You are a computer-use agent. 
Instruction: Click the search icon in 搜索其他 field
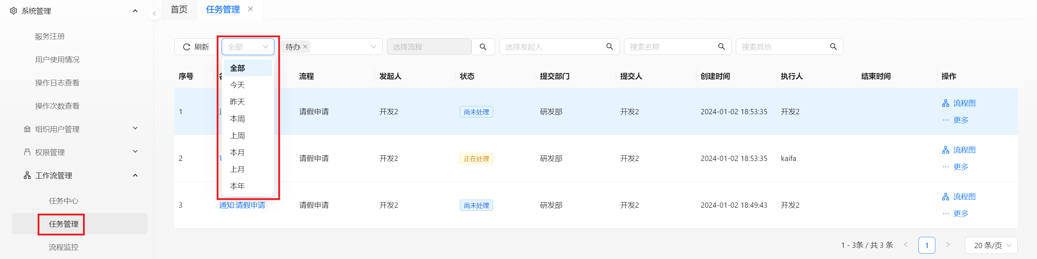(834, 47)
